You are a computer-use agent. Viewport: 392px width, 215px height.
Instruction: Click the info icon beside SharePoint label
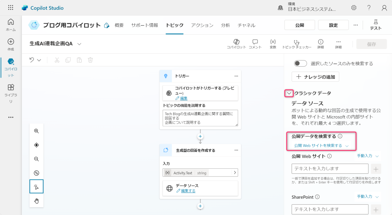pyautogui.click(x=318, y=197)
